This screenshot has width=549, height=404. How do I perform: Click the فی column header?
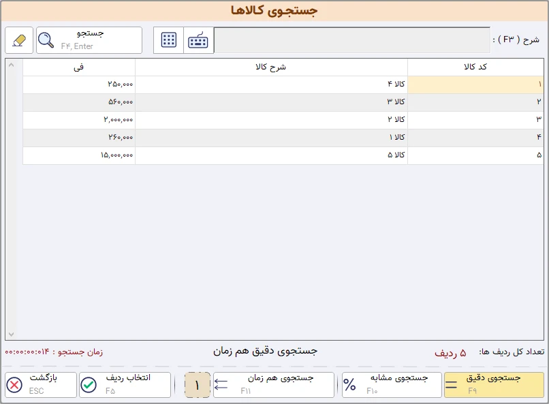tap(78, 67)
